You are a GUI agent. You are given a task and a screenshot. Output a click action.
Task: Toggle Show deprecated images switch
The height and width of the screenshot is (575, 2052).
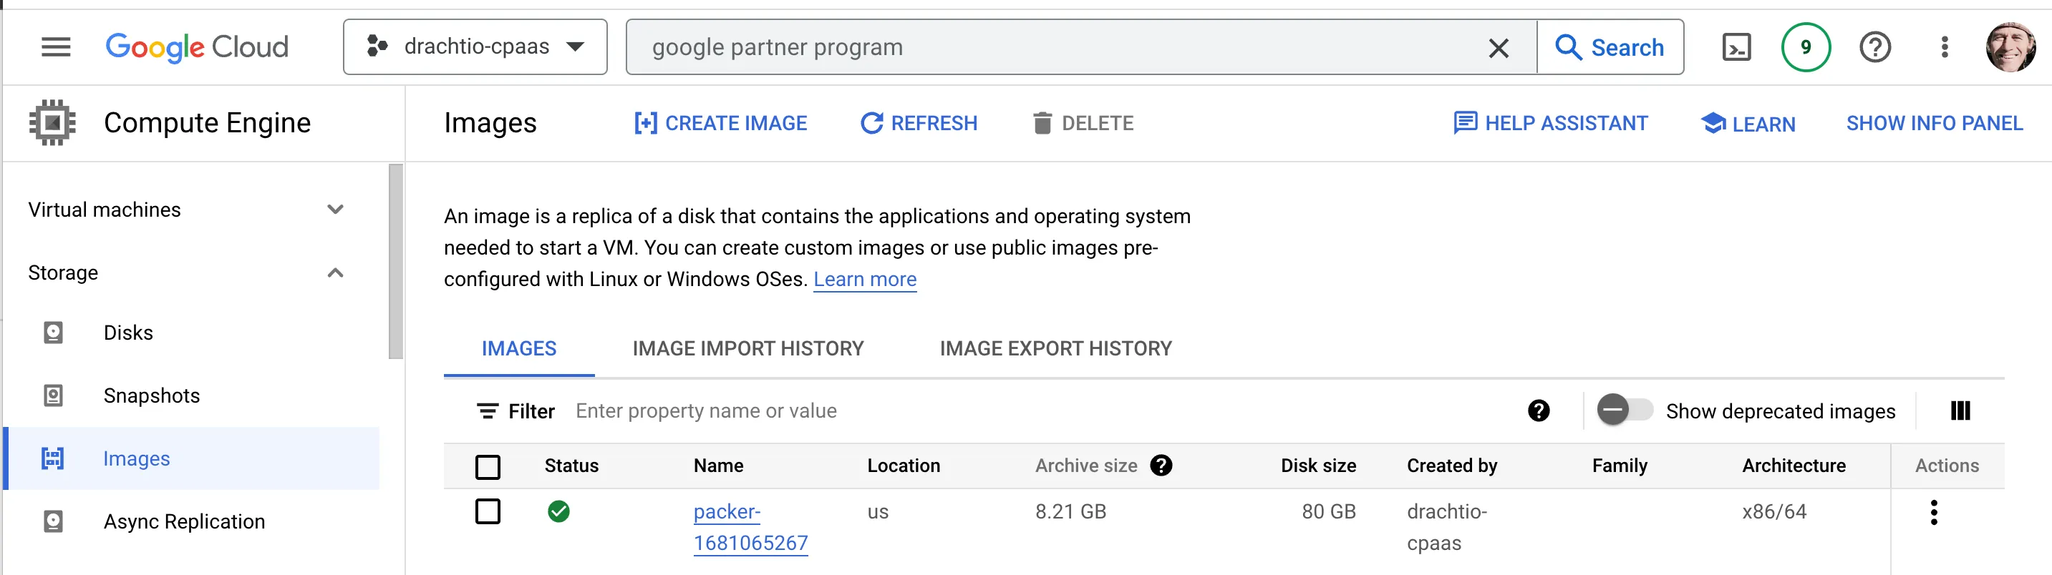[x=1625, y=411]
